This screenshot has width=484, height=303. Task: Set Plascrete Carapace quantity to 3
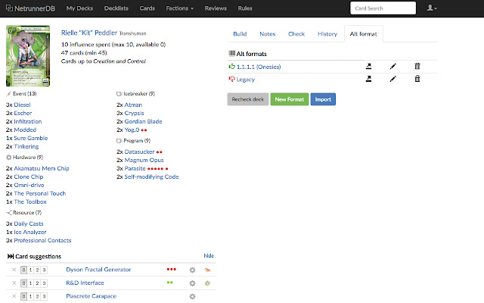click(44, 296)
